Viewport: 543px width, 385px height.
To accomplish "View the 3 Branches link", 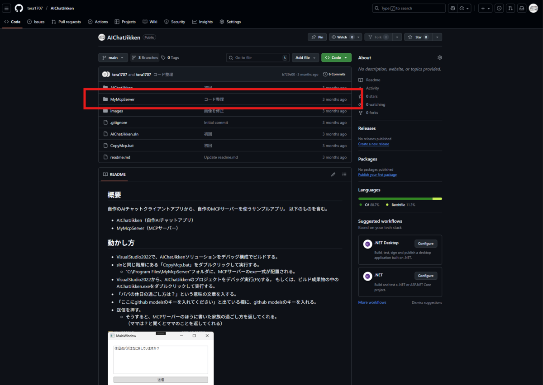I will 145,58.
